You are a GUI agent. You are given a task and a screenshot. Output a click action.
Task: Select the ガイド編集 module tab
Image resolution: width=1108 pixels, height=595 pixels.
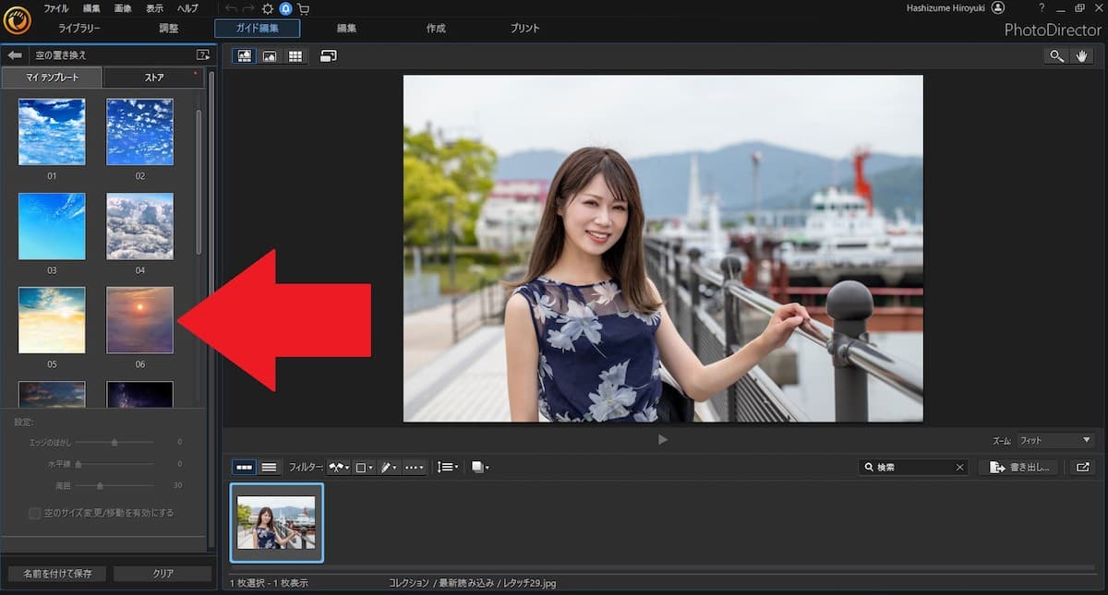(258, 29)
